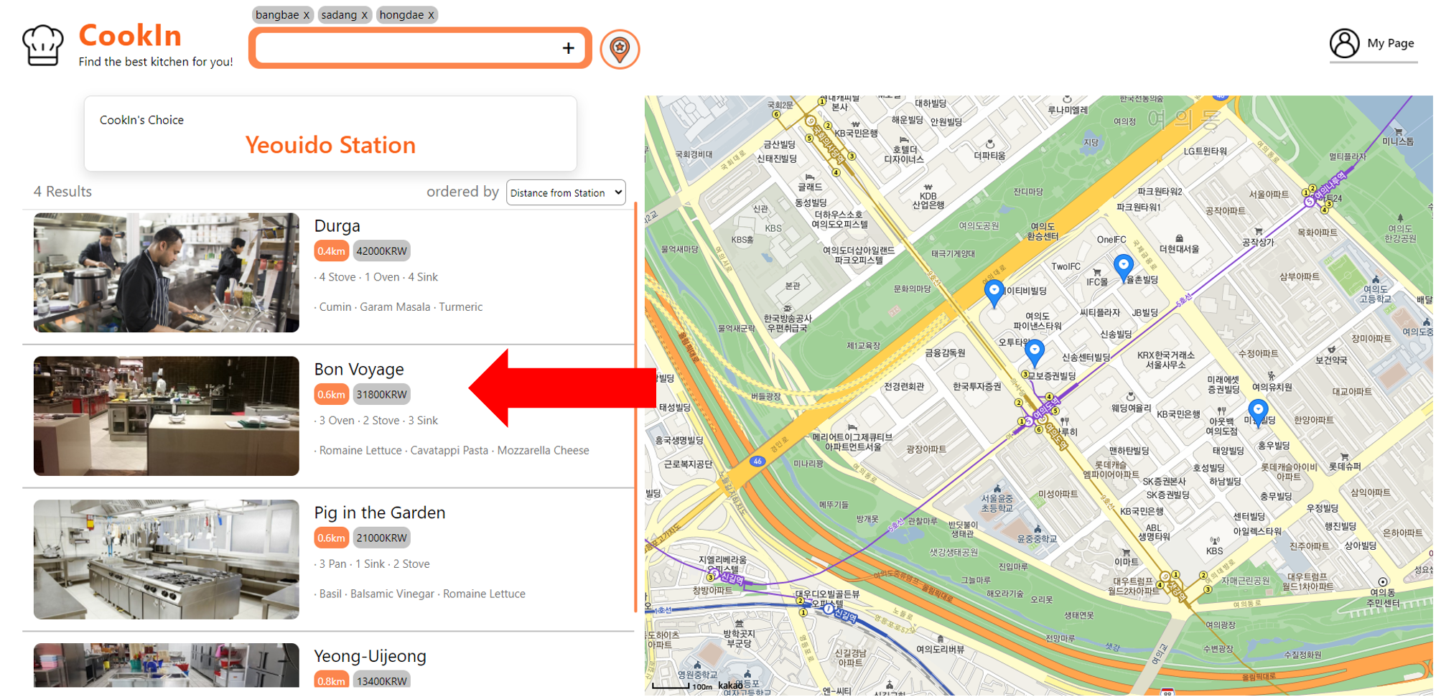Click the 0.4km distance badge for Durga
The image size is (1436, 697).
[331, 251]
